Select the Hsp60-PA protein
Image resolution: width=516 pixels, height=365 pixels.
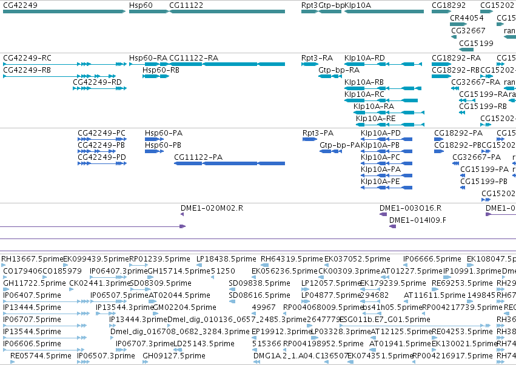pos(155,139)
